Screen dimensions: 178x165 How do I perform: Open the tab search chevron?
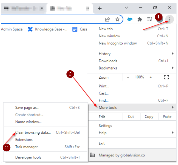click(x=126, y=8)
